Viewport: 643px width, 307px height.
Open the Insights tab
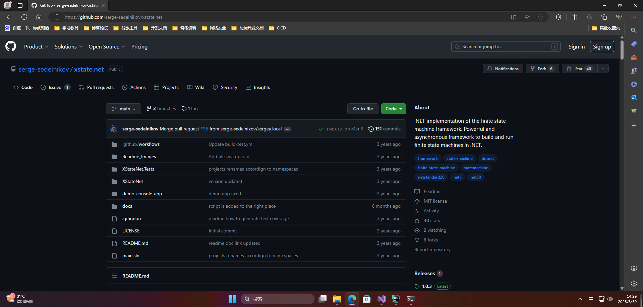pyautogui.click(x=258, y=87)
